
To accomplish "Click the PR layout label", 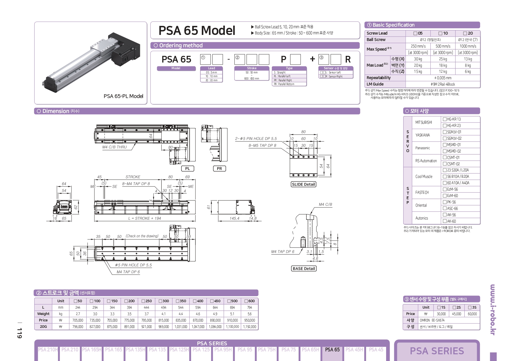I will pyautogui.click(x=219, y=169).
